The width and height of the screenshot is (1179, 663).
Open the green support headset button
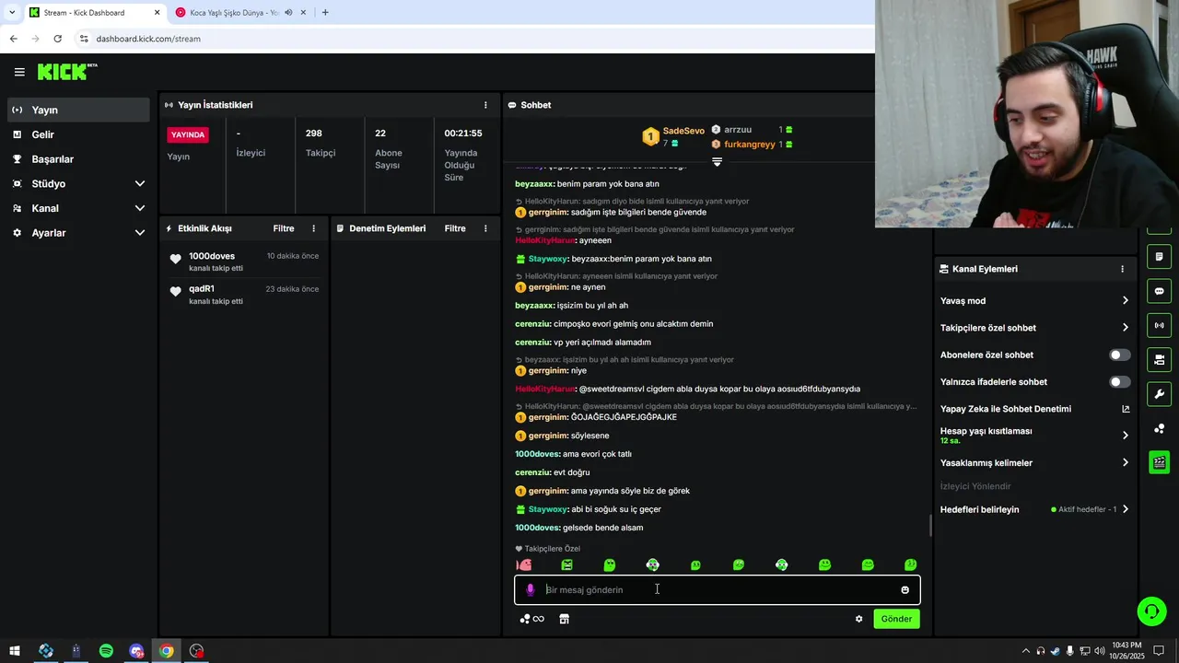(x=1150, y=611)
